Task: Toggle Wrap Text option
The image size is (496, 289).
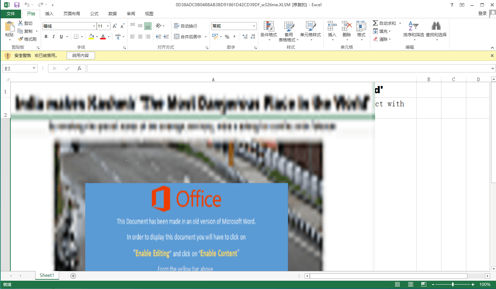Action: pos(186,26)
